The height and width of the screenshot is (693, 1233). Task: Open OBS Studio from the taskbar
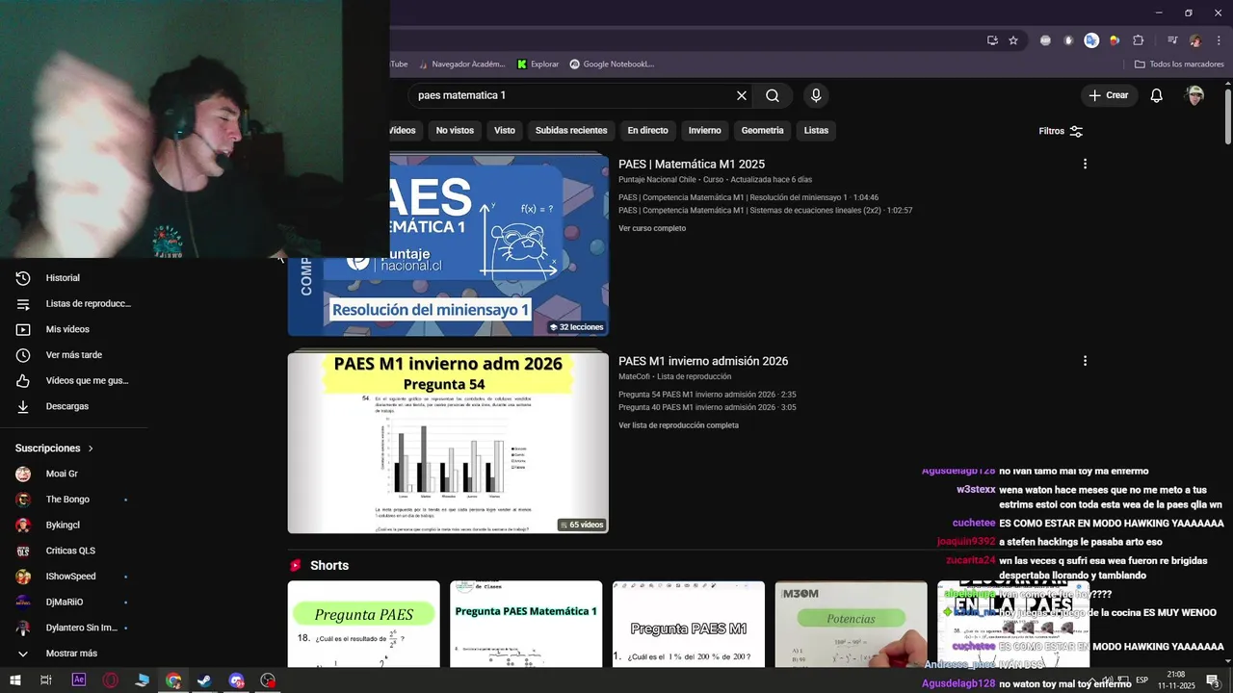tap(269, 680)
